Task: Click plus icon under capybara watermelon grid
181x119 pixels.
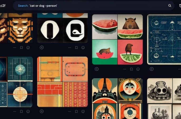Action: point(97,69)
